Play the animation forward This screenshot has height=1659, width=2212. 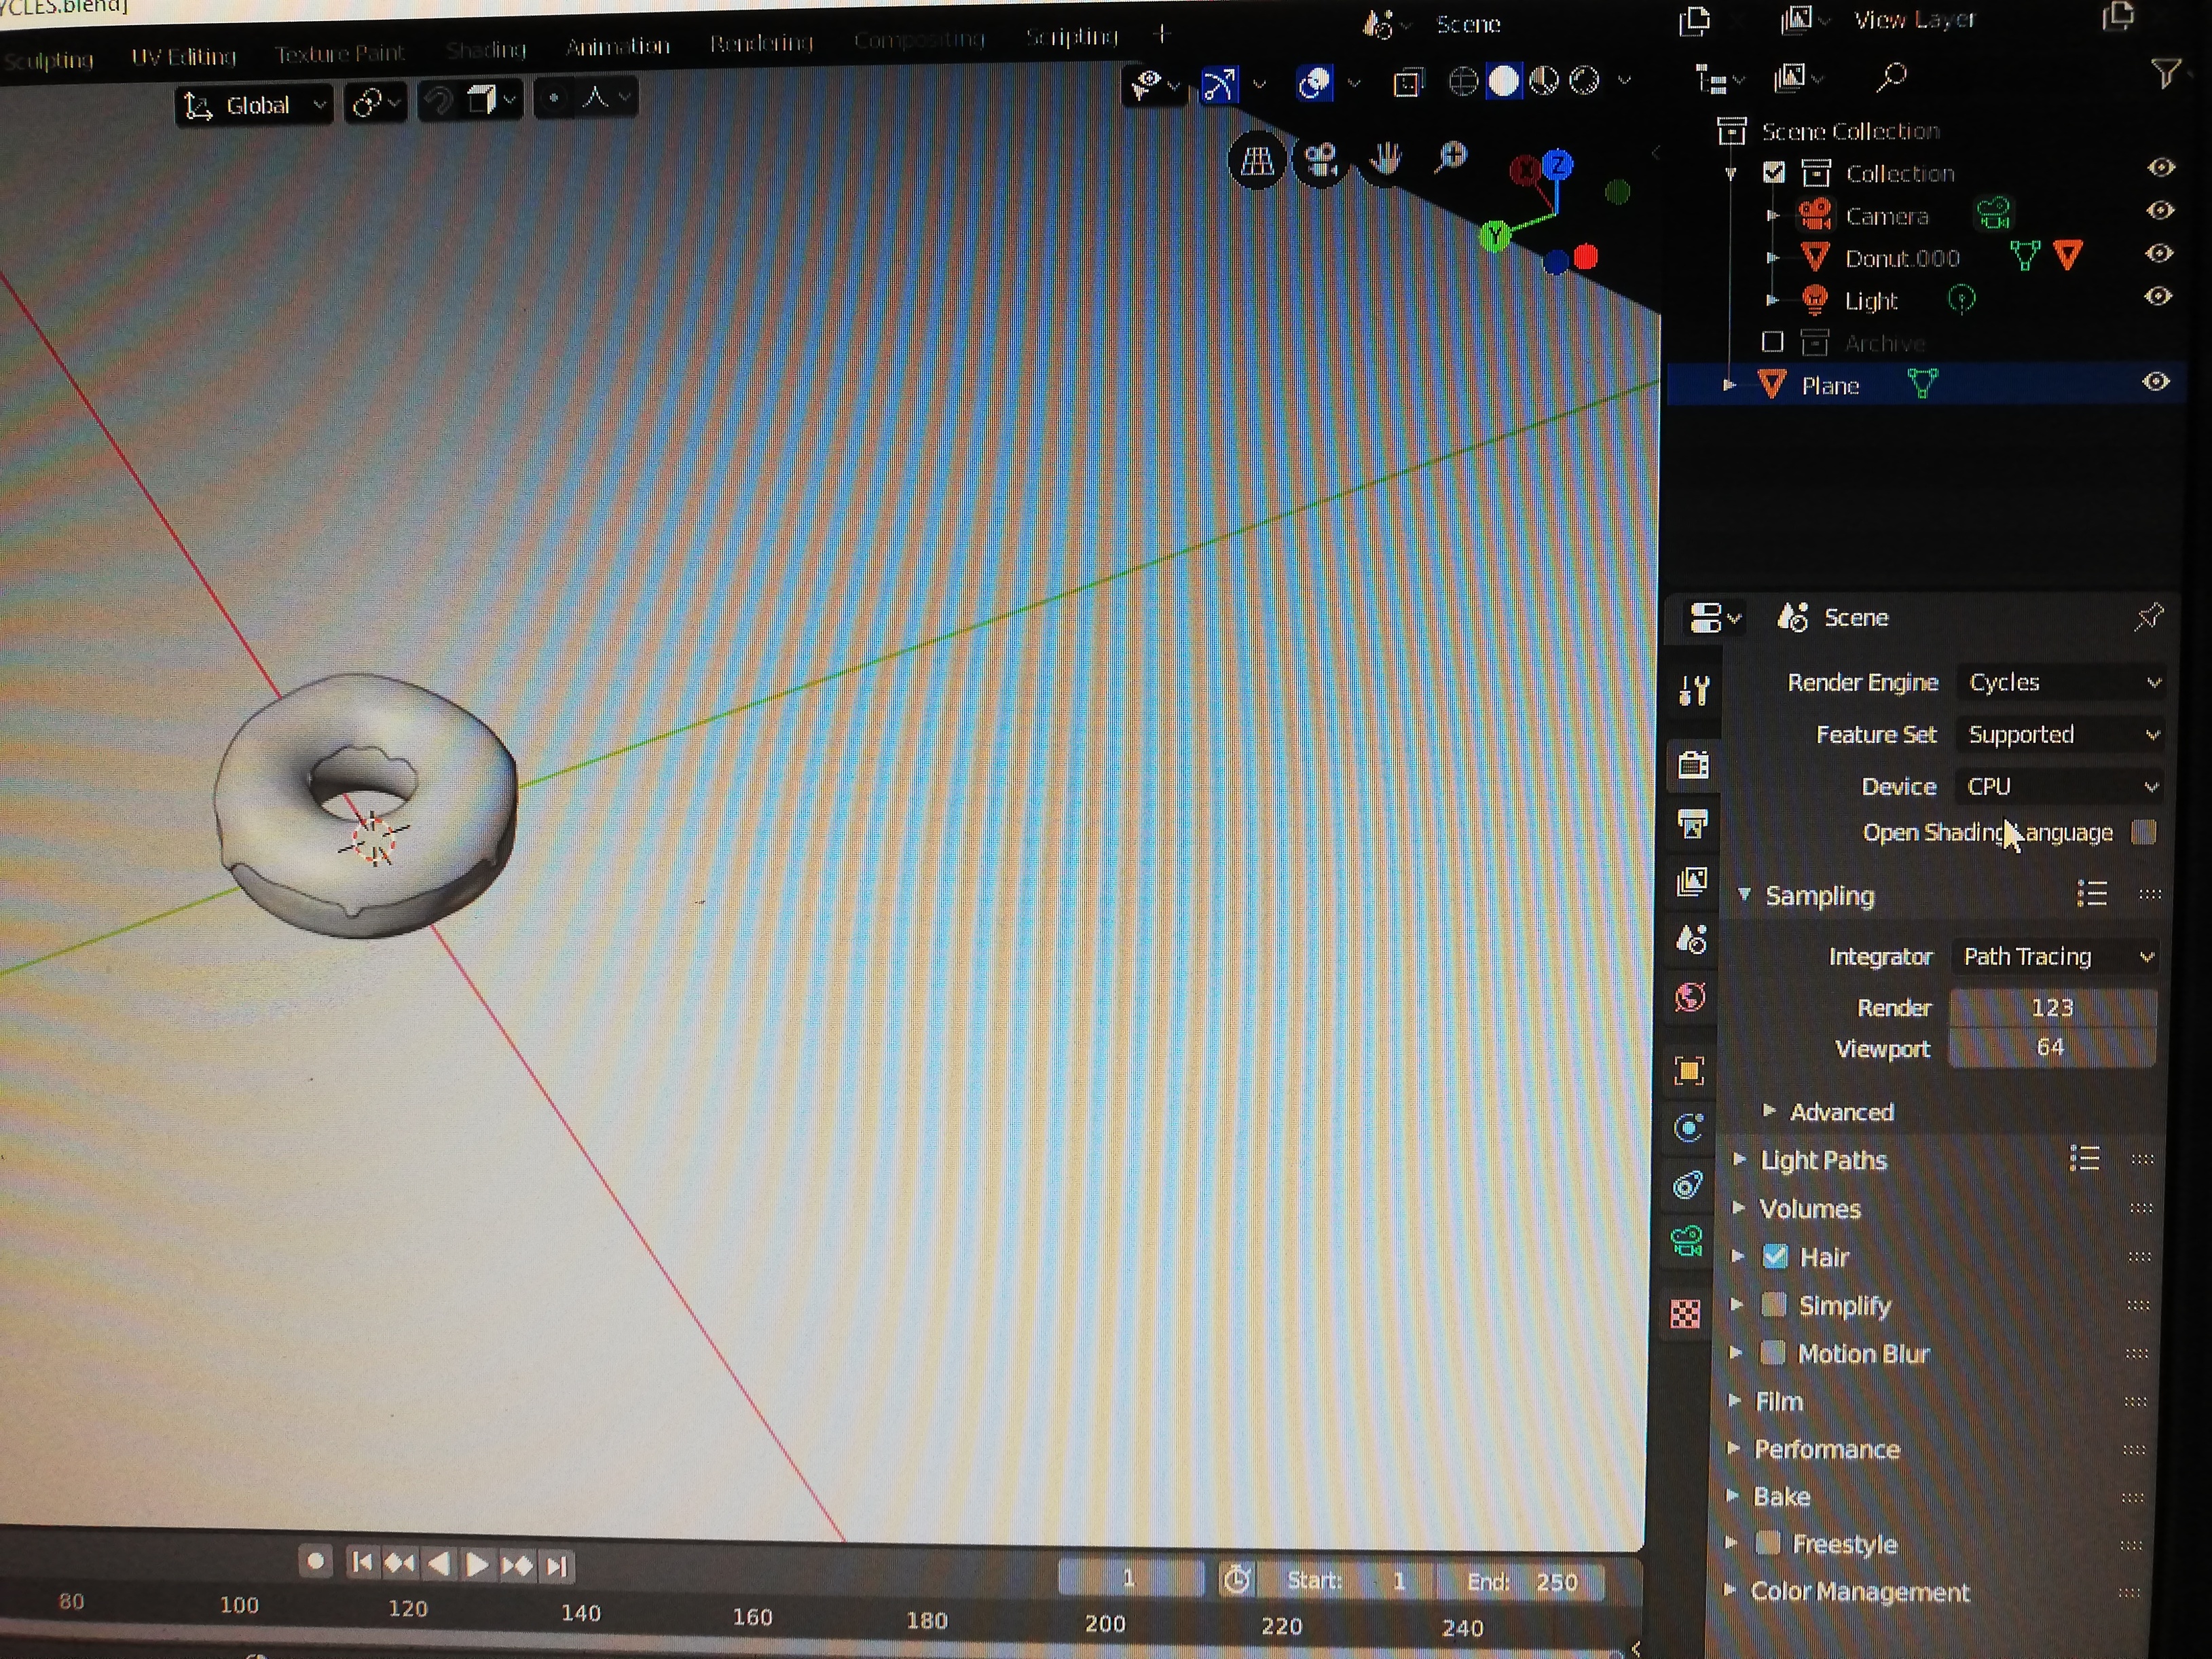tap(477, 1564)
